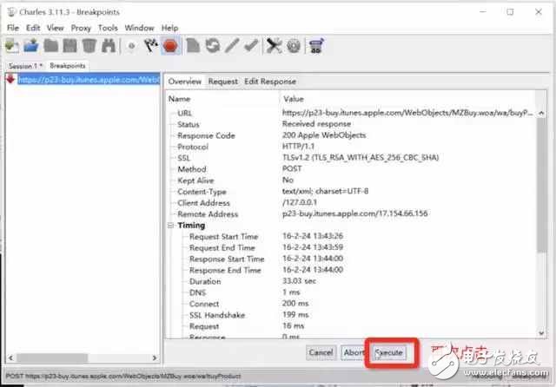Open the Tools menu

[x=108, y=28]
